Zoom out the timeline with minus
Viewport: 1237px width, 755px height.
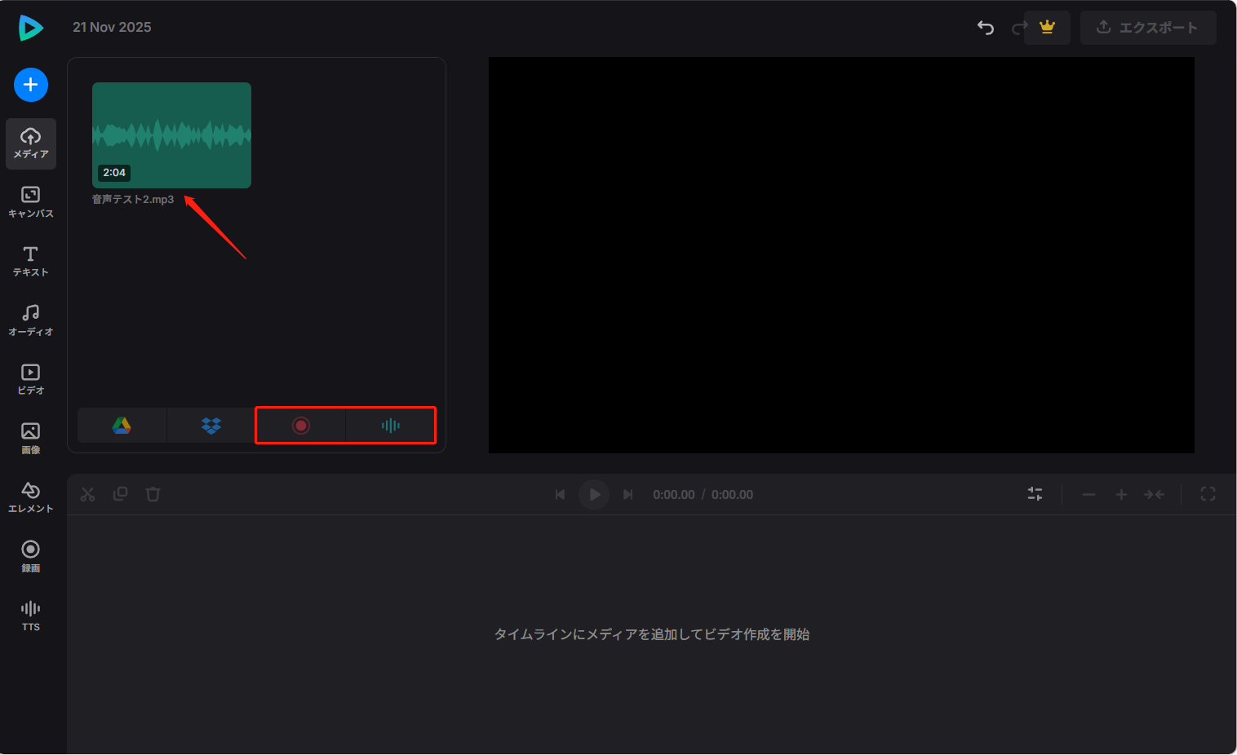(1088, 494)
